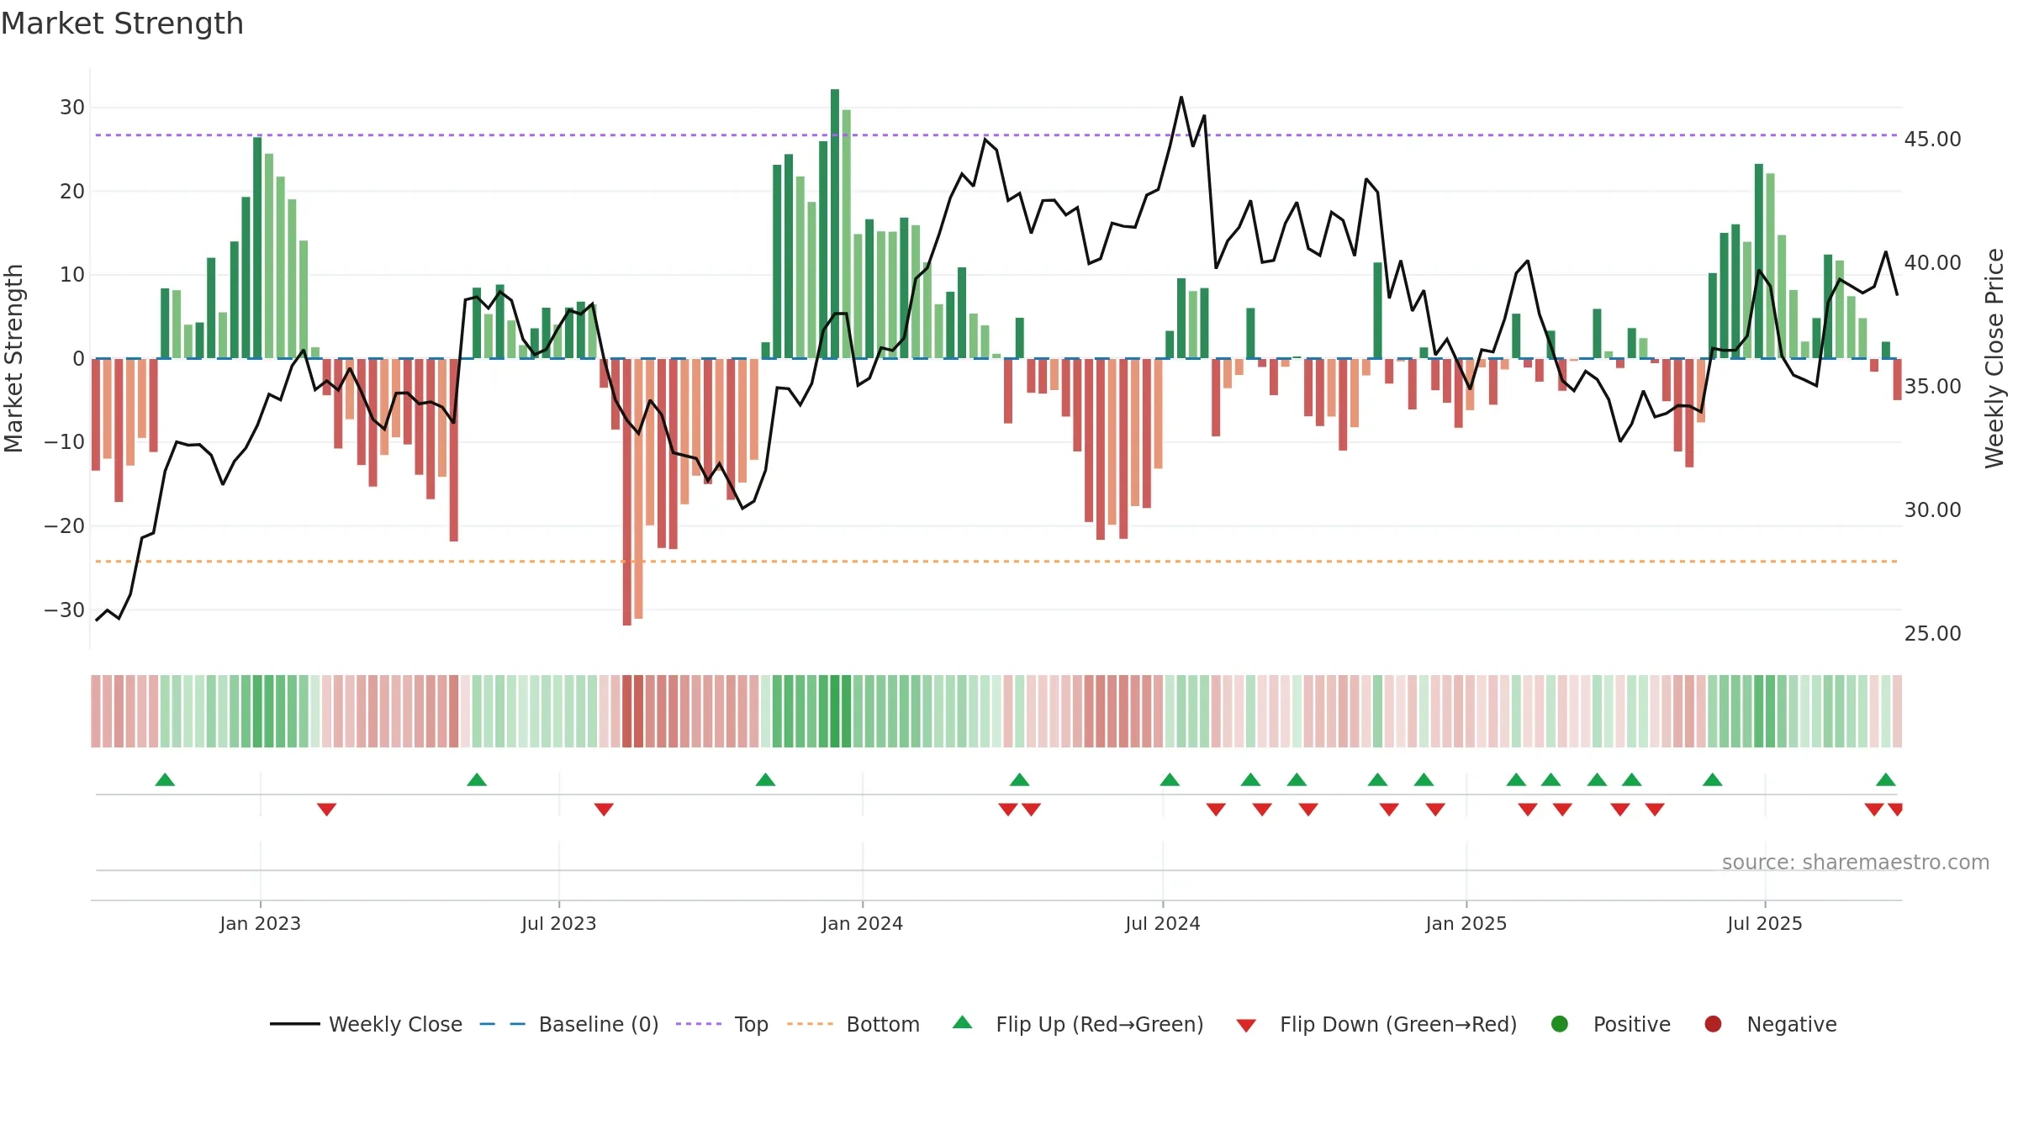The image size is (2018, 1135).
Task: Click the Top legend label
Action: [x=751, y=1024]
